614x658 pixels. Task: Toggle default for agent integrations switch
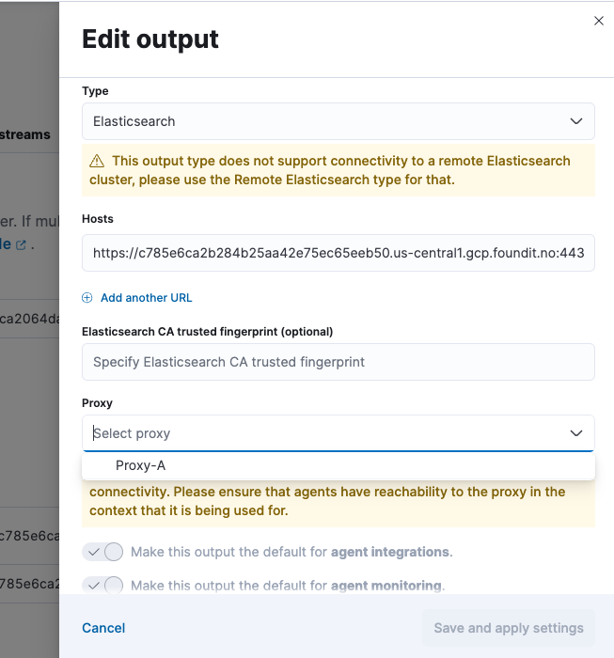tap(103, 552)
